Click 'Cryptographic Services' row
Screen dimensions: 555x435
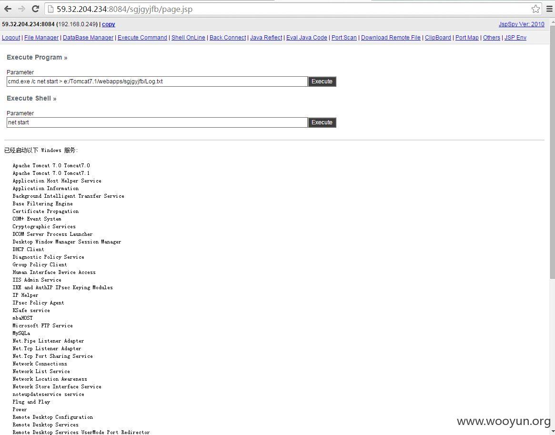pyautogui.click(x=44, y=226)
